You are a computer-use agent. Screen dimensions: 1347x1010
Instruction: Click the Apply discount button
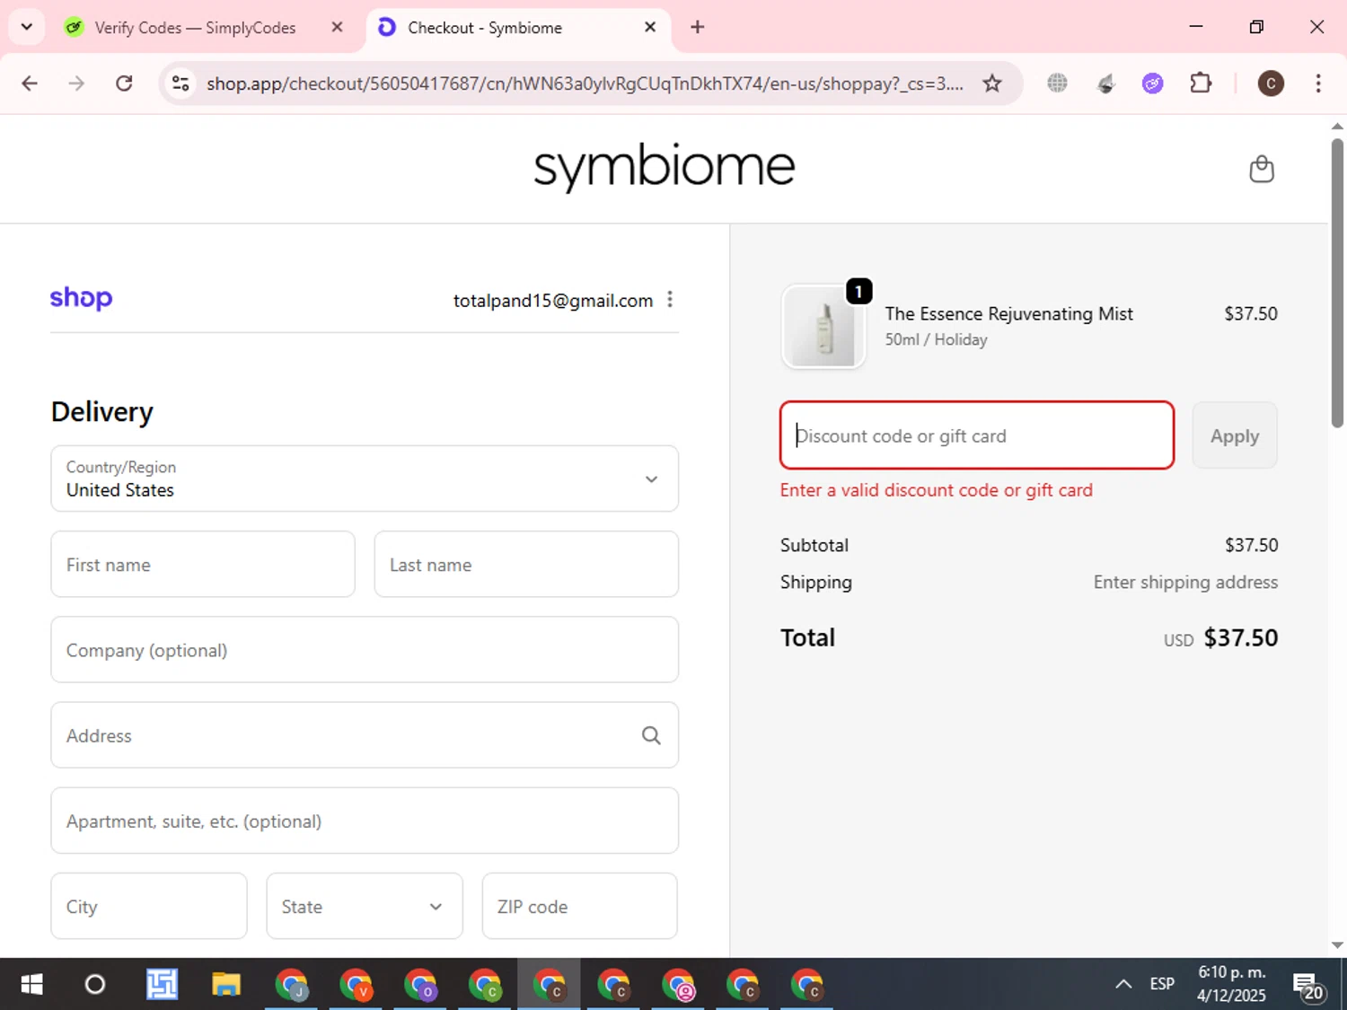coord(1235,435)
